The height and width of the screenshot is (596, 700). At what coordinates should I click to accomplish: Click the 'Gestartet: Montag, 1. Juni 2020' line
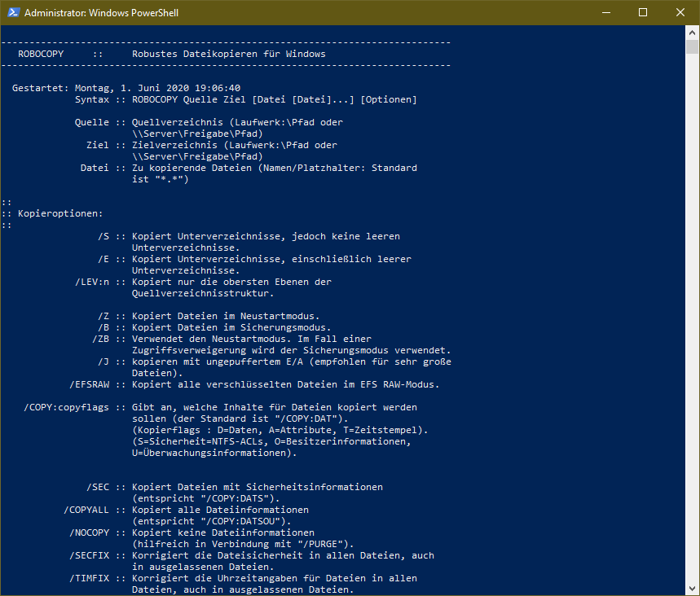click(x=126, y=88)
